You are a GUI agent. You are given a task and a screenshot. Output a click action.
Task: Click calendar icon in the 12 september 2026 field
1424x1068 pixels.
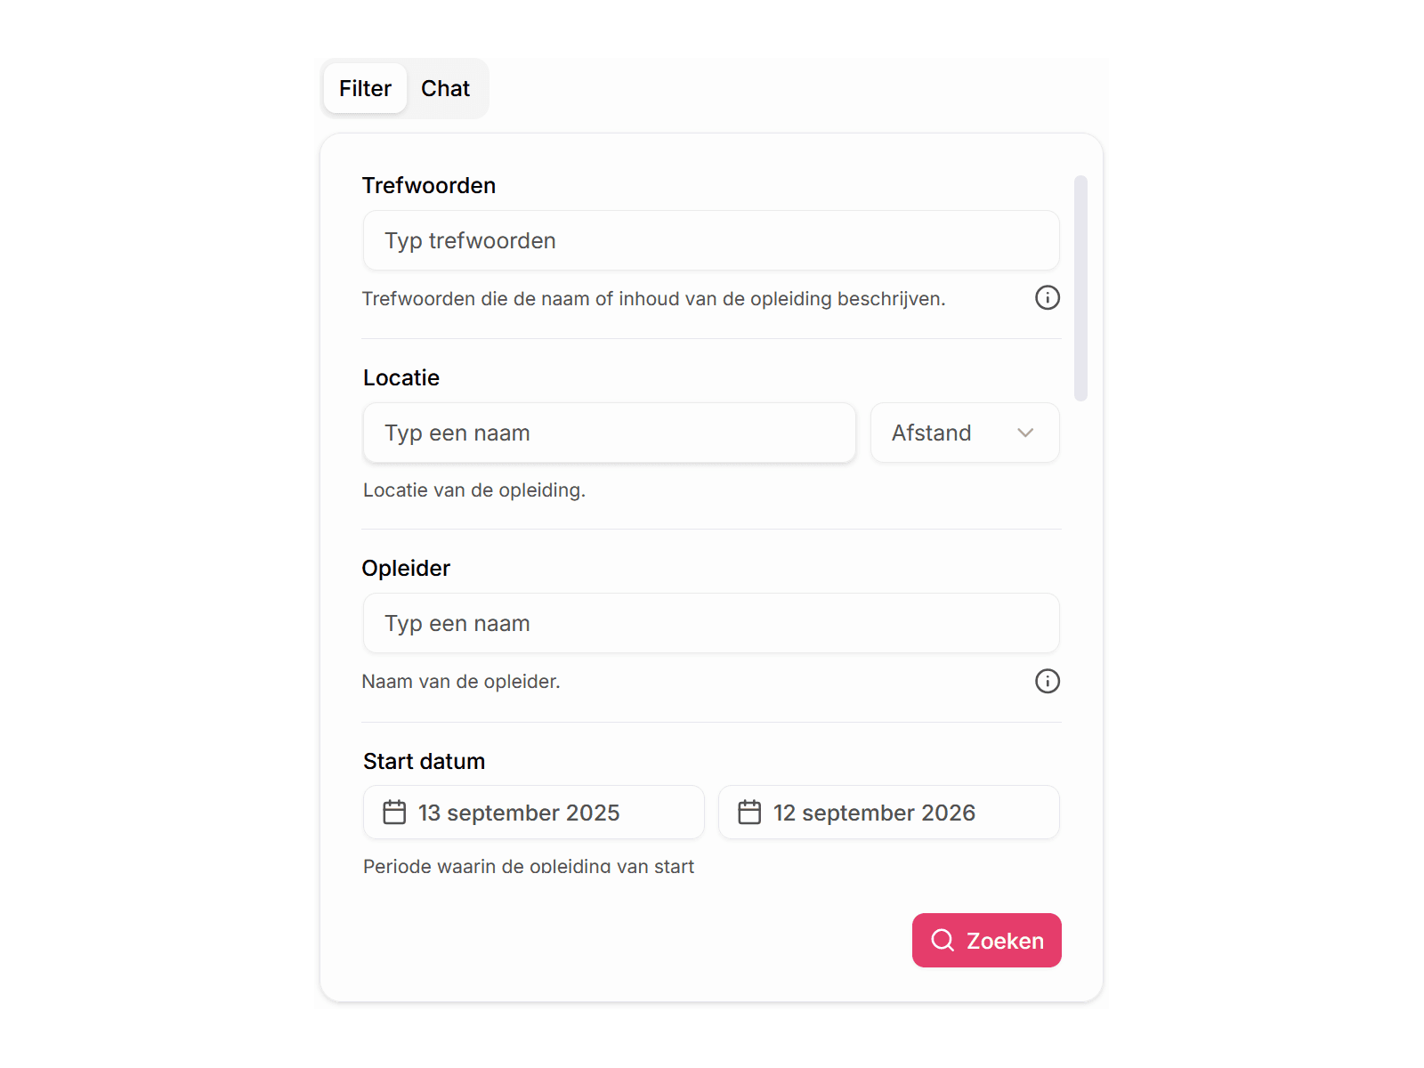[x=749, y=813]
